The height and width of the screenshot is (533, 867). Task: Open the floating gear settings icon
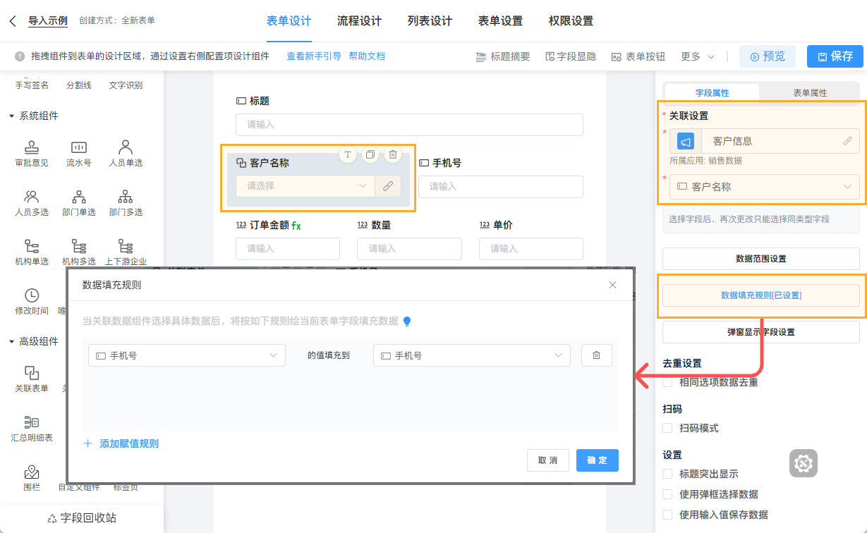point(803,463)
